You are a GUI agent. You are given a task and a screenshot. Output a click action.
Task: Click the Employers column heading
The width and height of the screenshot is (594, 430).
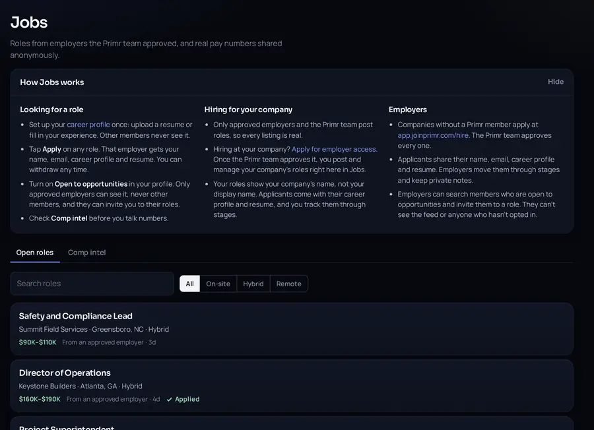tap(408, 109)
